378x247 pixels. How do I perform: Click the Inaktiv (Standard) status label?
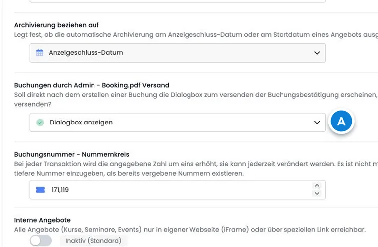point(94,241)
